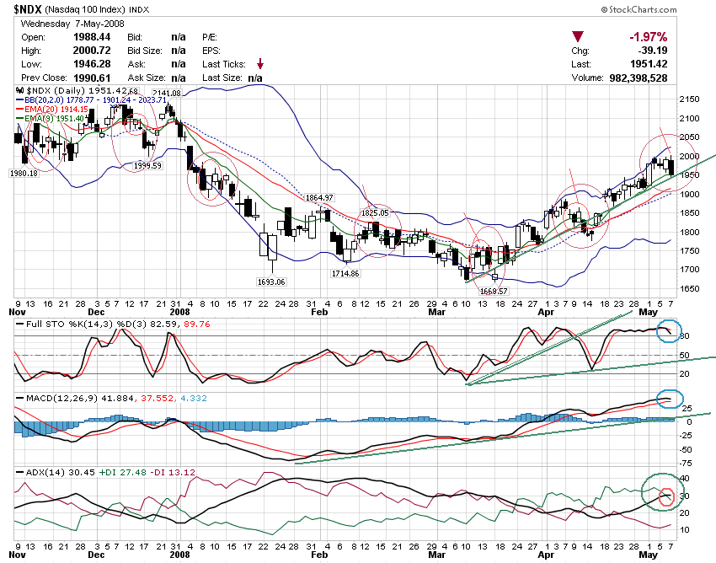Click the 1999.59 price label
The height and width of the screenshot is (563, 716).
147,165
